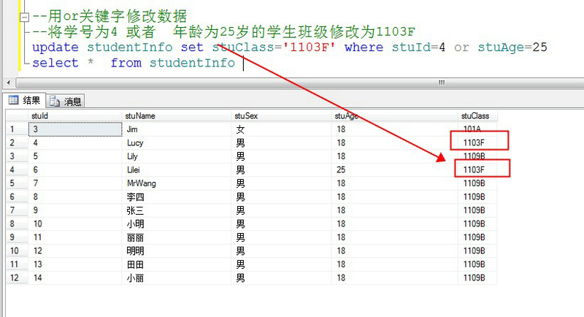The image size is (584, 317).
Task: Click the name cell 丽丽
Action: [x=177, y=237]
